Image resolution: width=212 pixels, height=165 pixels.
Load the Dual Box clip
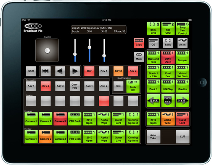point(168,72)
